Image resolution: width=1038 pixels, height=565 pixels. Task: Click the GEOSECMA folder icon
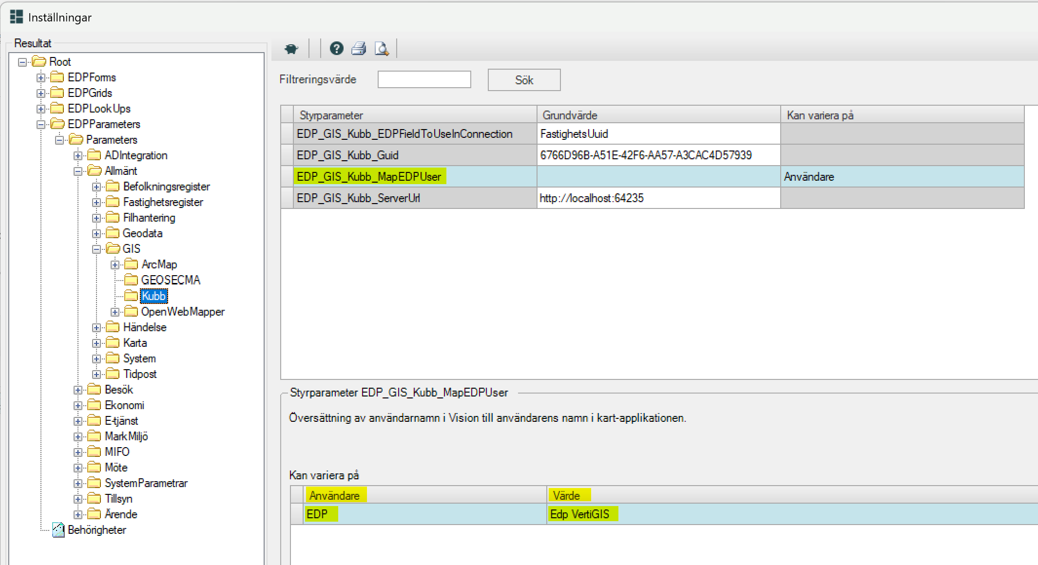tap(131, 280)
